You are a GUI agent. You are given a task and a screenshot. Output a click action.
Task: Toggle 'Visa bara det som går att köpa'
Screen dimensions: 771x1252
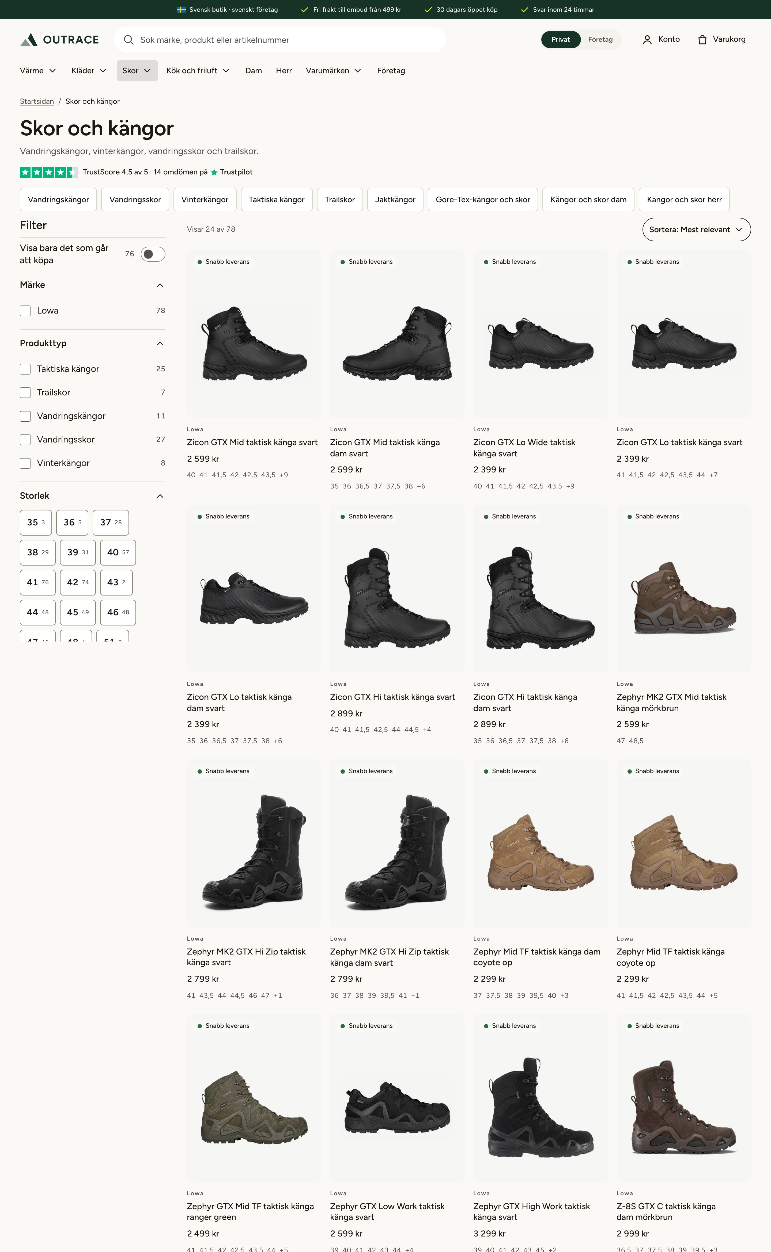point(153,254)
